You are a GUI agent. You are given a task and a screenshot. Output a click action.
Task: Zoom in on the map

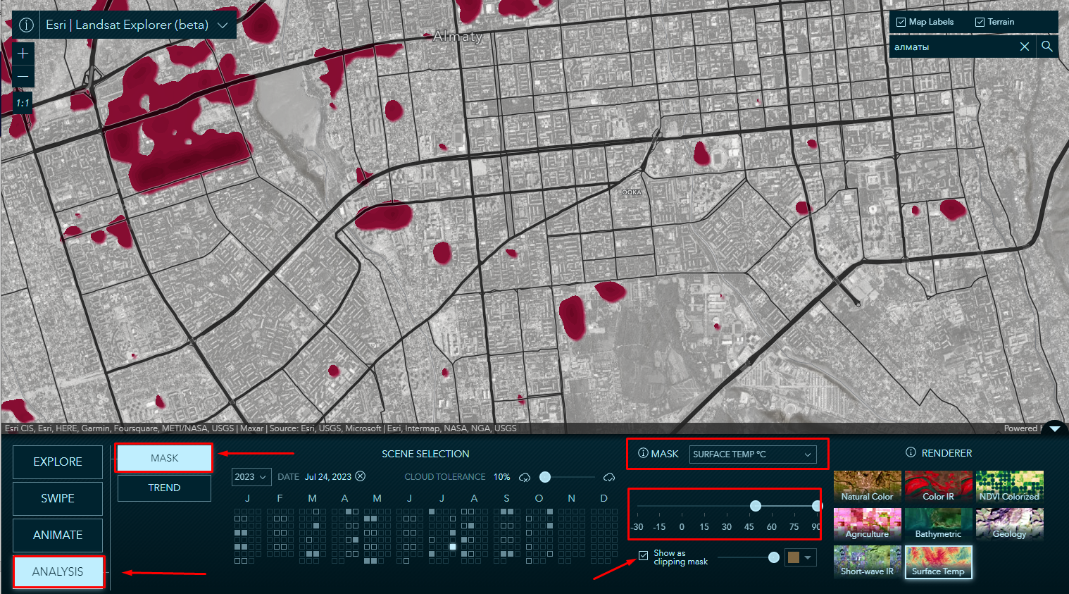pos(23,54)
